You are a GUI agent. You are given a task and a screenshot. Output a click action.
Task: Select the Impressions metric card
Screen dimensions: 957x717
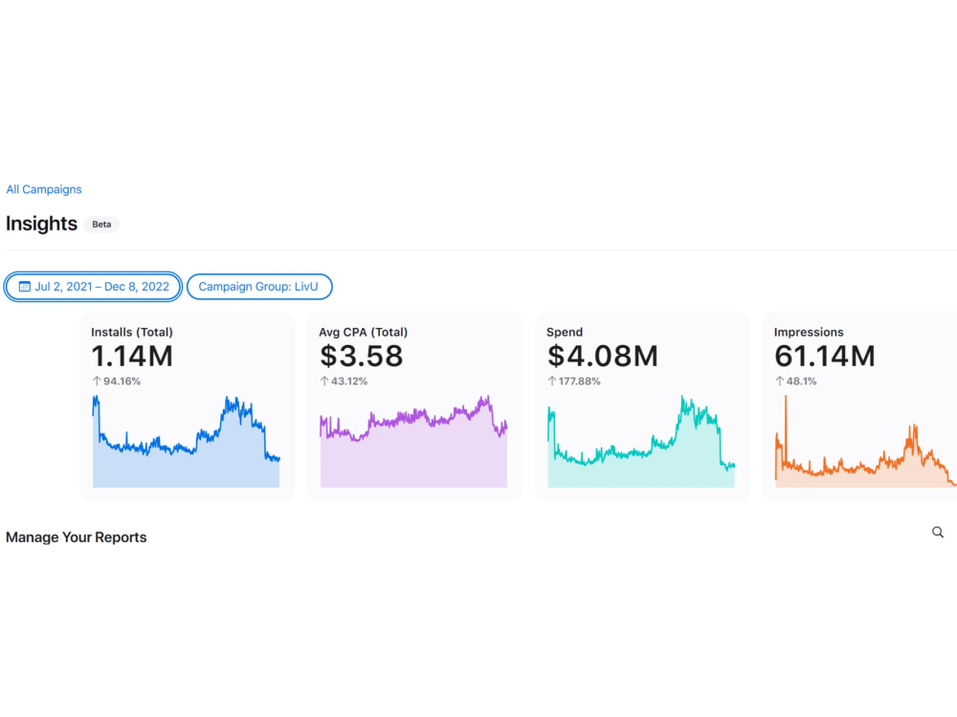[x=860, y=406]
